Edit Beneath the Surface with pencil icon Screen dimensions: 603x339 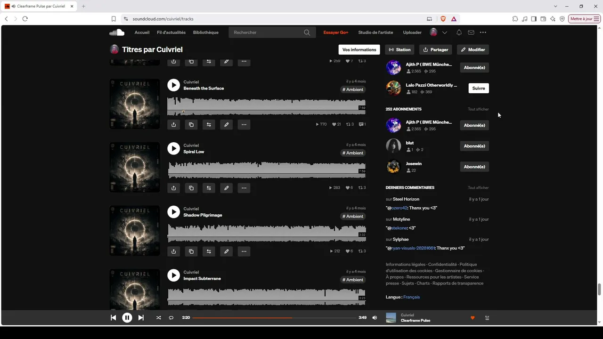pyautogui.click(x=227, y=125)
